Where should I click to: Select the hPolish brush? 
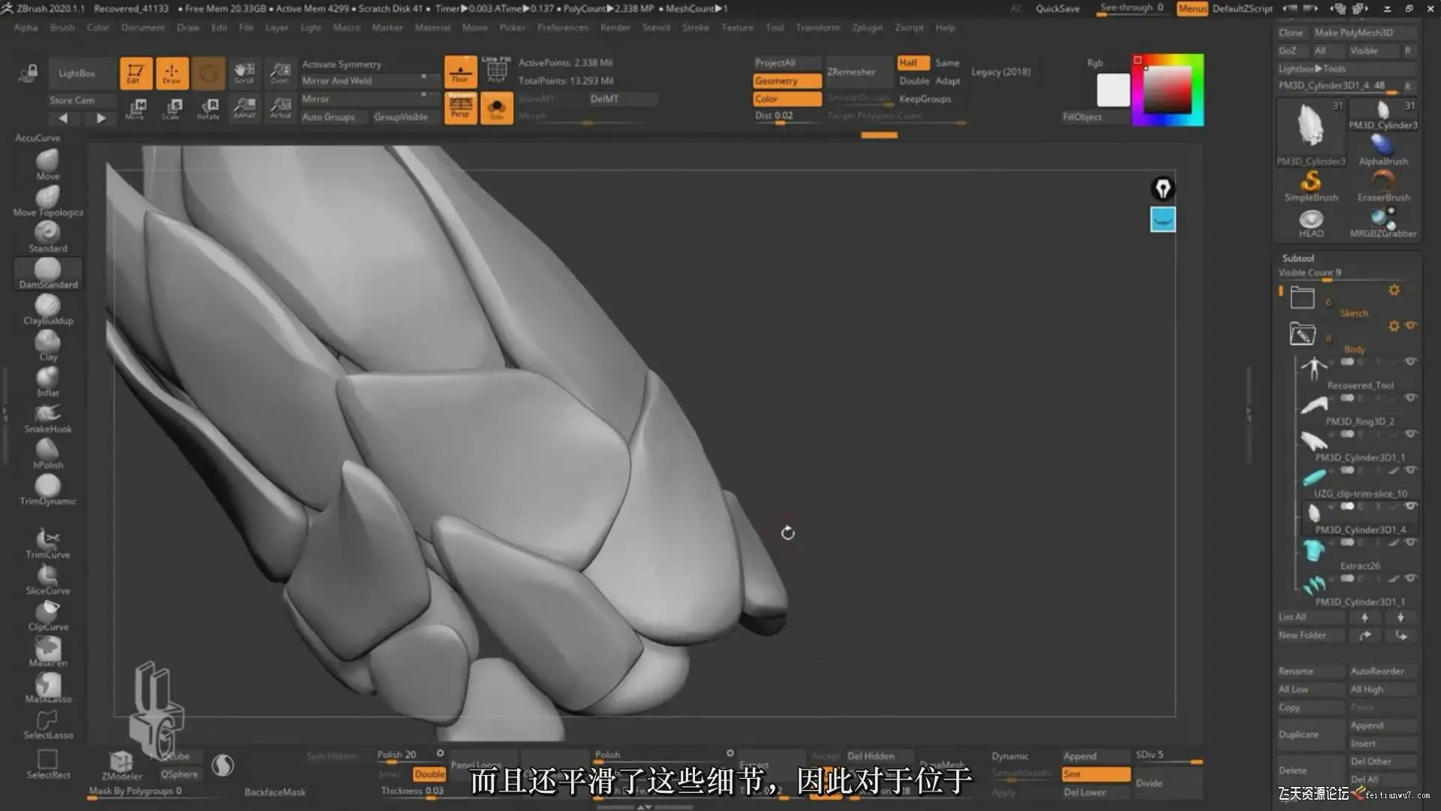(x=47, y=454)
